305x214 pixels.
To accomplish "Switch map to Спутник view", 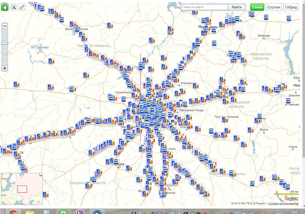I will [x=274, y=7].
